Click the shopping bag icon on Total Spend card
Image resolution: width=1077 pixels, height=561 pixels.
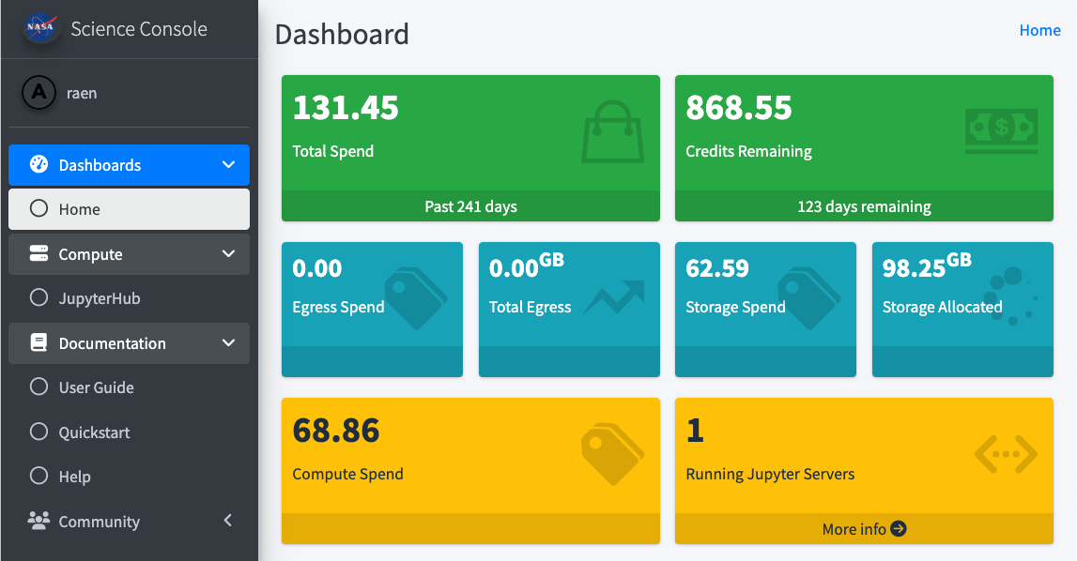pos(612,131)
